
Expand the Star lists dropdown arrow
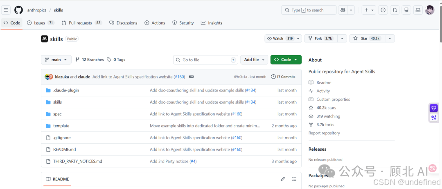[x=390, y=38]
